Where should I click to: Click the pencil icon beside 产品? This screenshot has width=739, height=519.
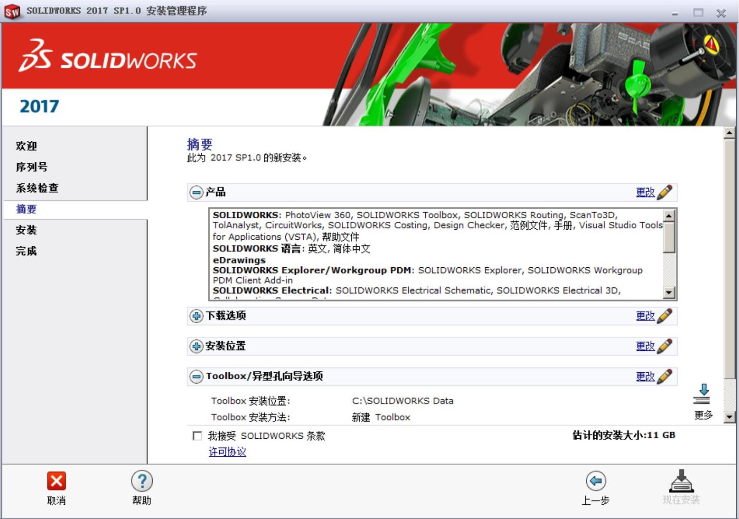[x=665, y=192]
